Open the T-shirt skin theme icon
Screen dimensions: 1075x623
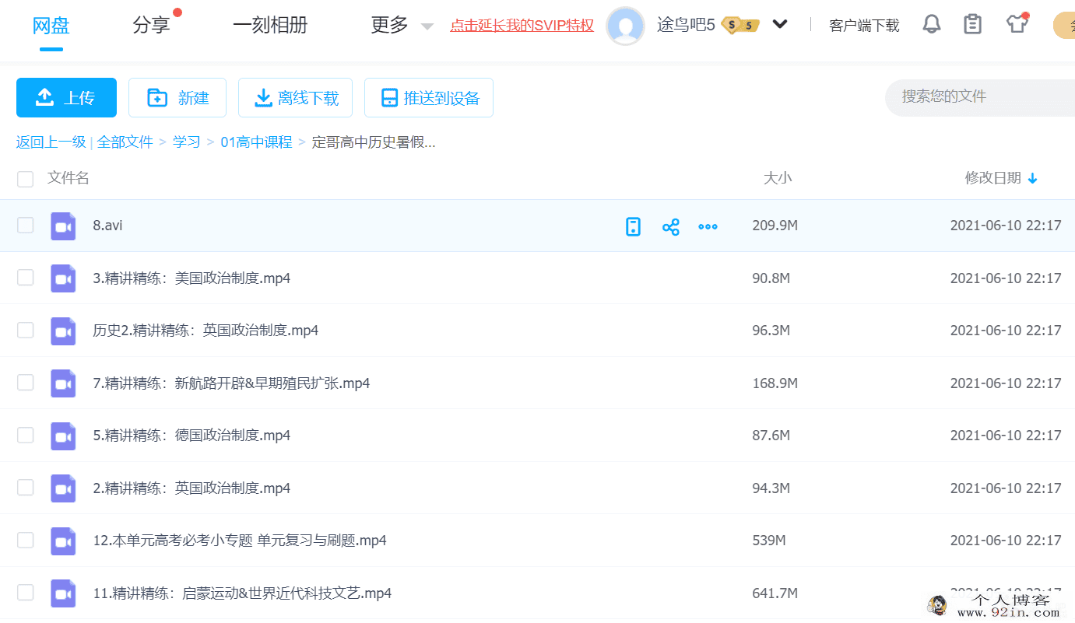pyautogui.click(x=1016, y=23)
